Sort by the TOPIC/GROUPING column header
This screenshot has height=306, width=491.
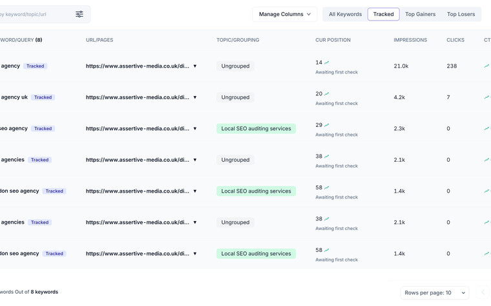tap(238, 40)
